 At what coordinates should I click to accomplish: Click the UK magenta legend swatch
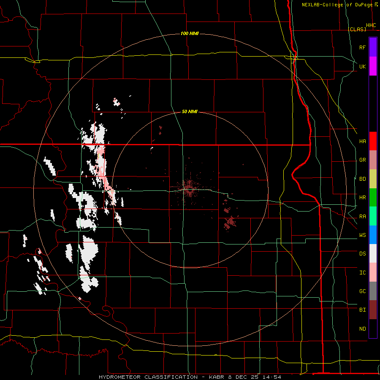[x=373, y=66]
